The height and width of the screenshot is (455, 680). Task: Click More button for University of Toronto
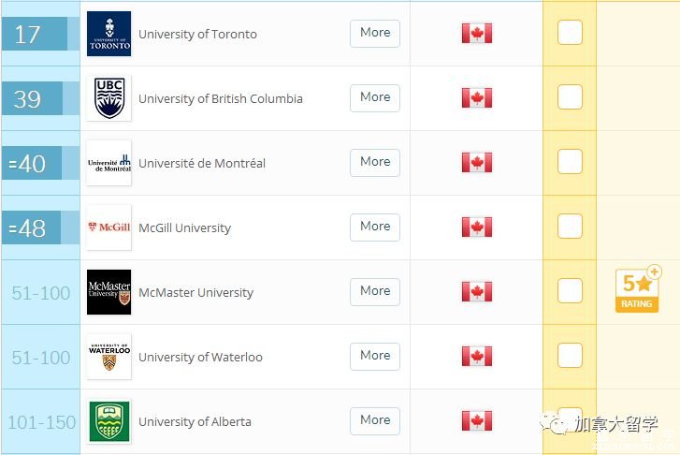click(375, 33)
